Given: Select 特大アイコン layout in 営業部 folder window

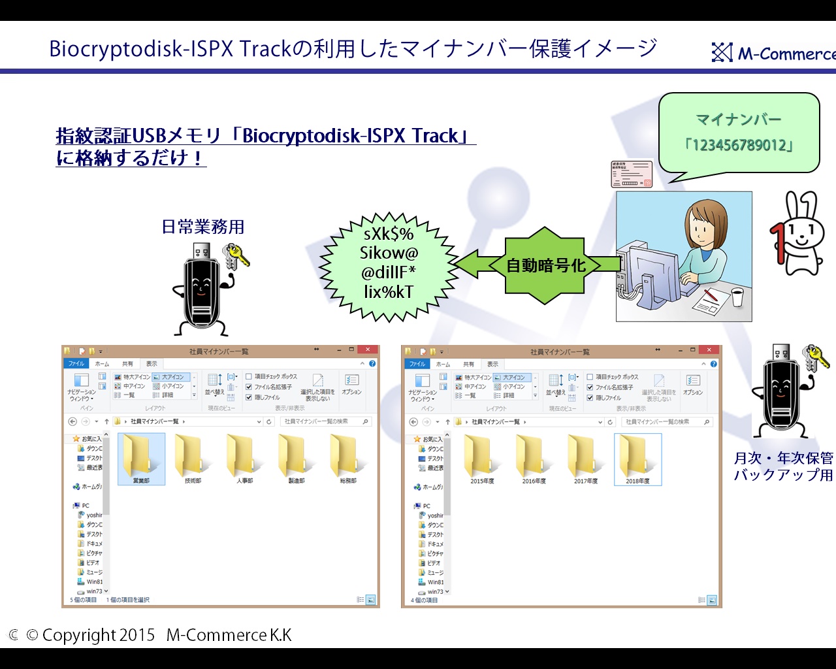Looking at the screenshot, I should (x=132, y=377).
